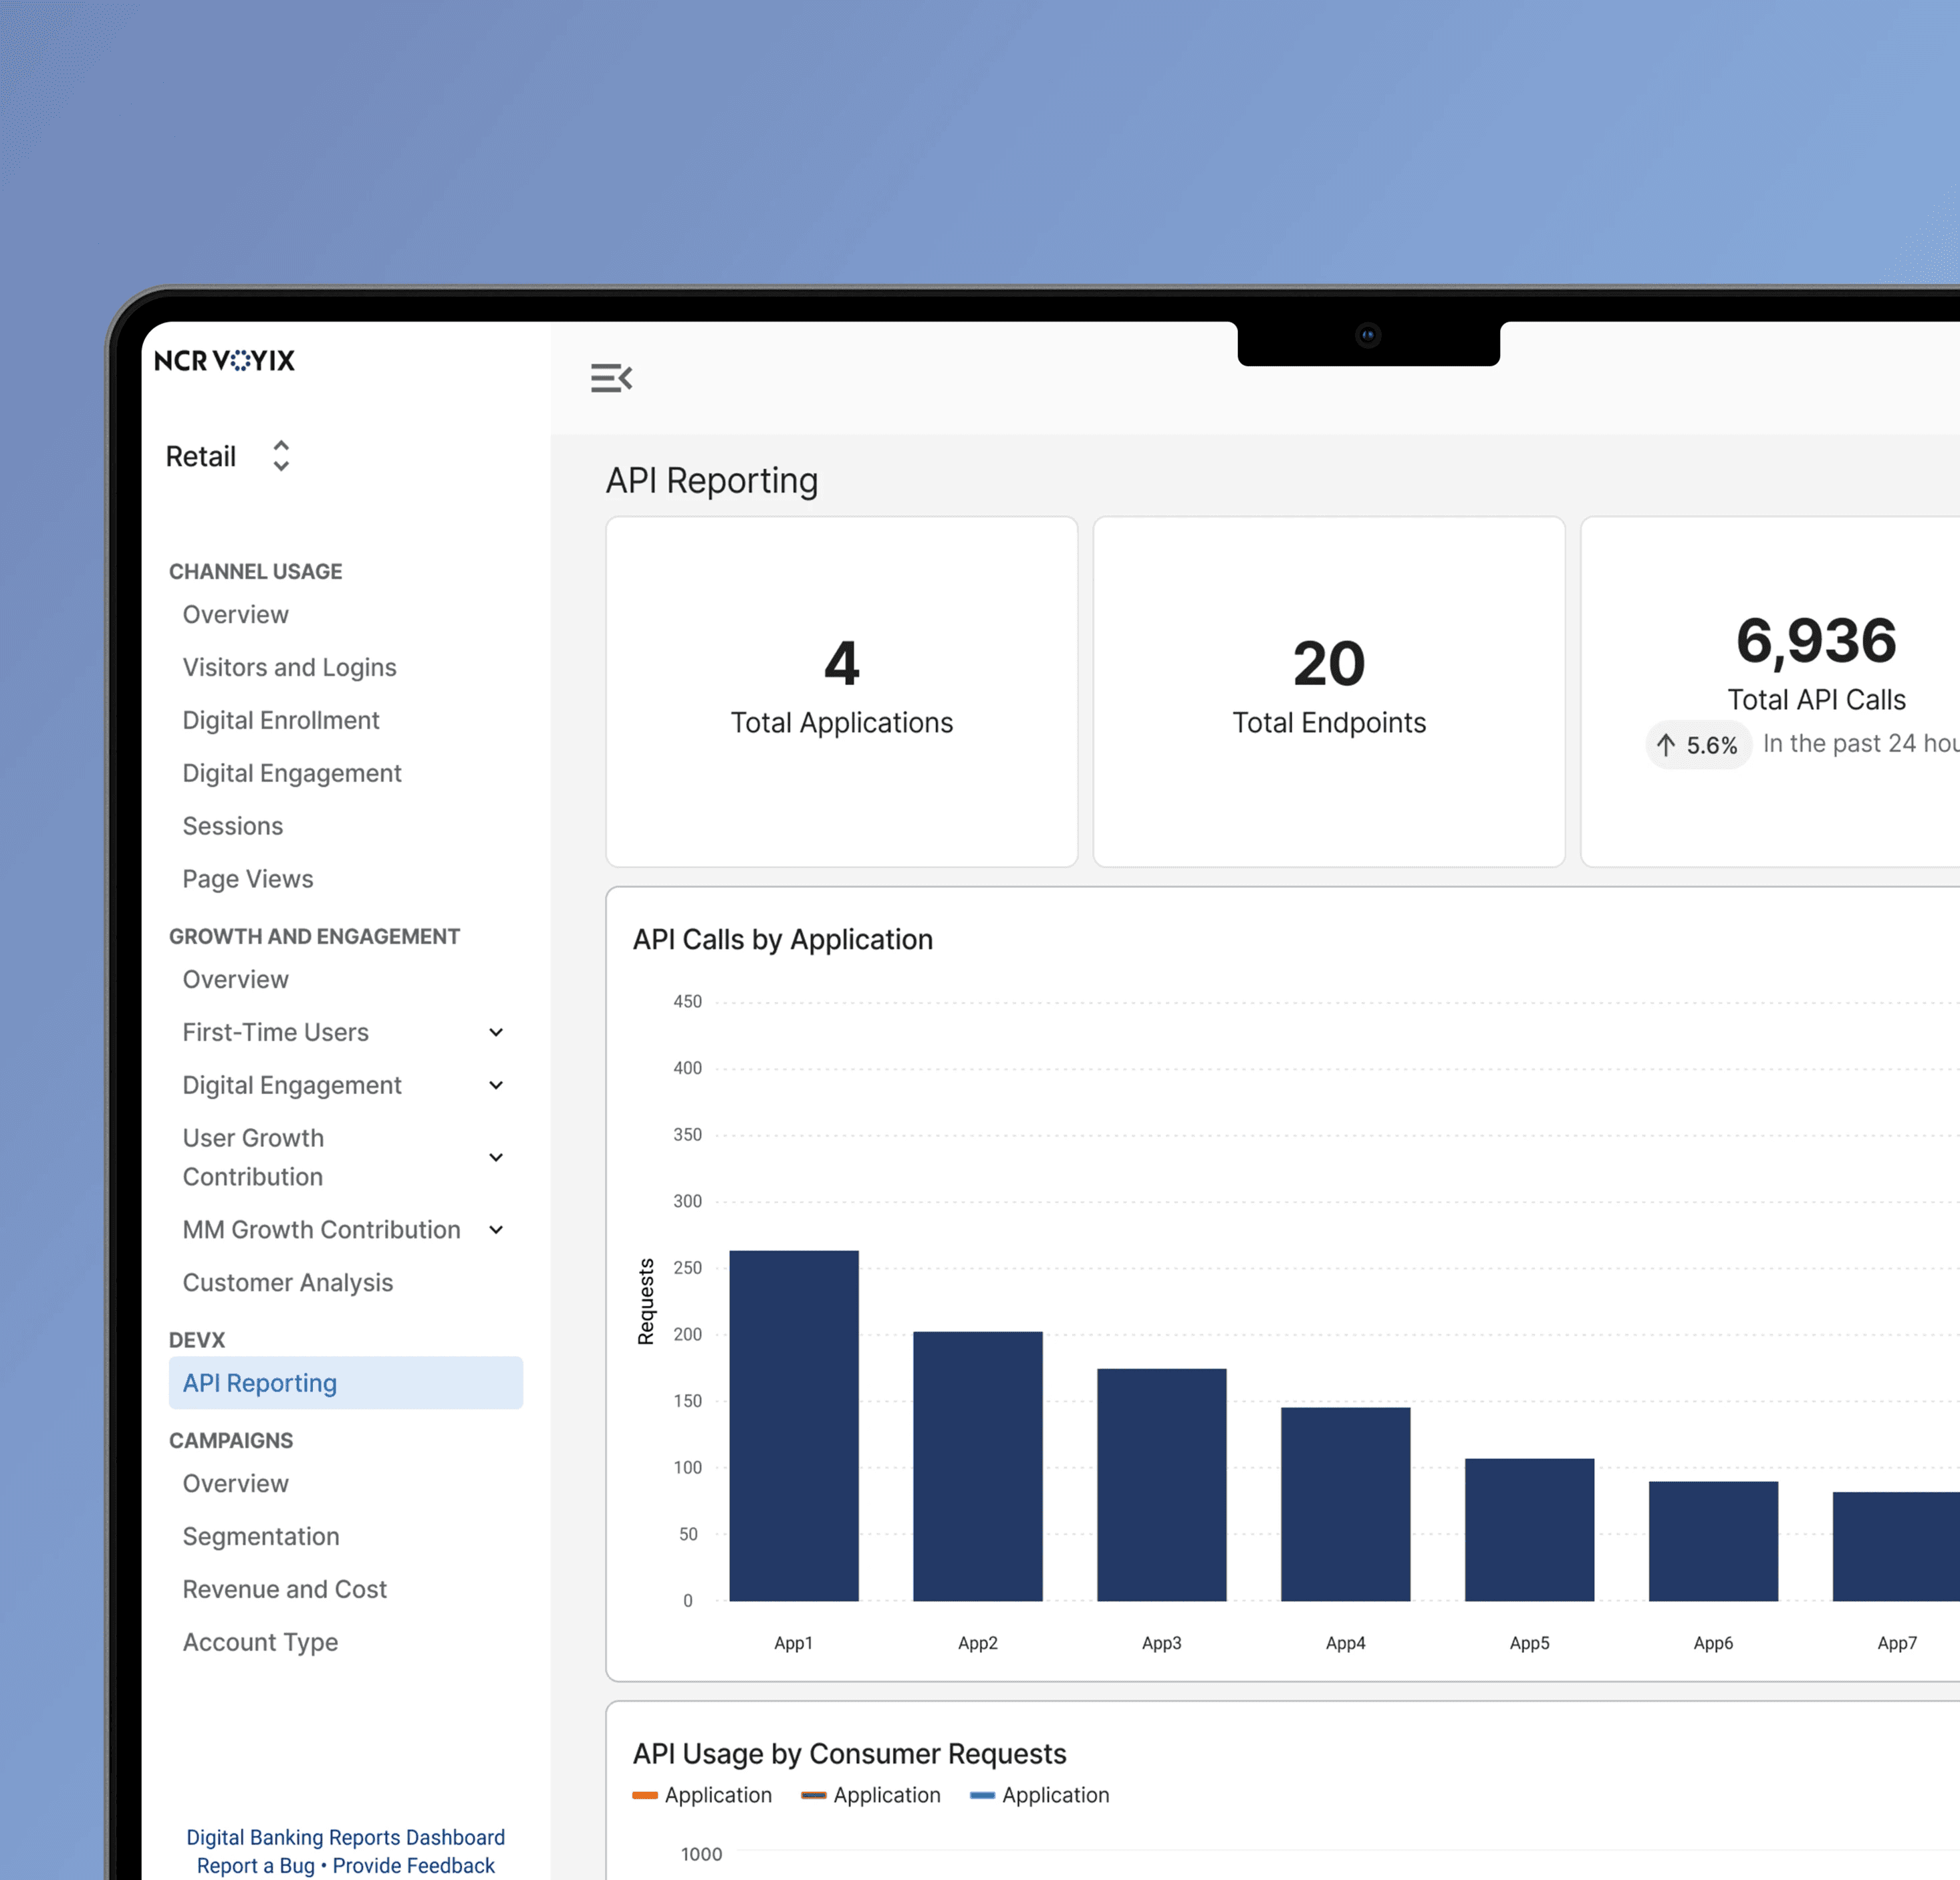Expand User Growth Contribution chevron
Screen dimensions: 1960x1880
coord(496,1157)
